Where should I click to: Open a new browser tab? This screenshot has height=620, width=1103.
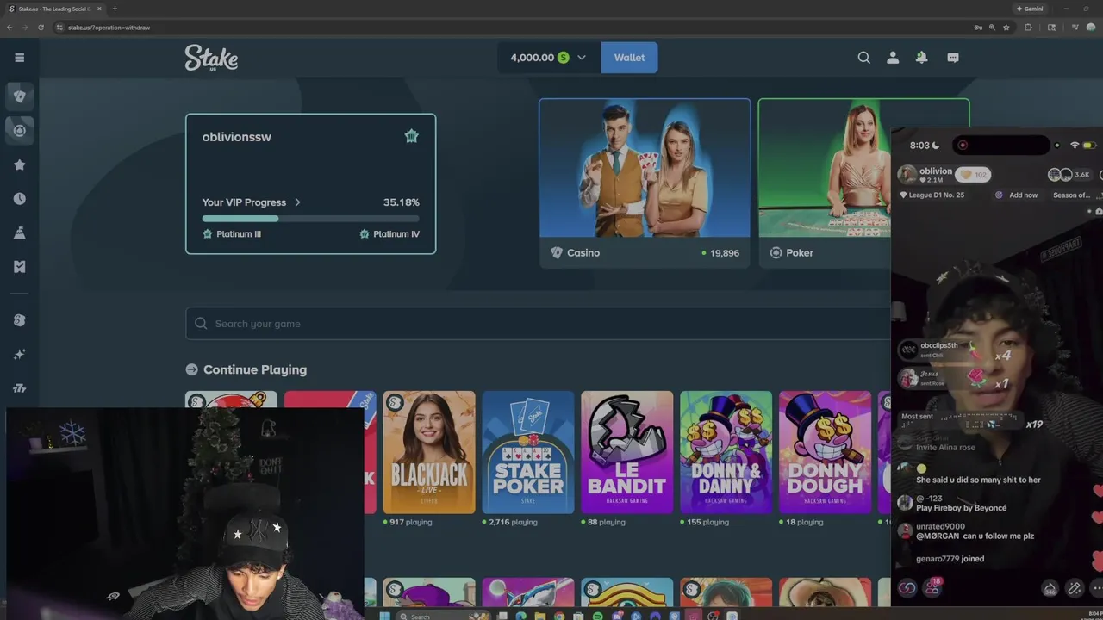115,9
